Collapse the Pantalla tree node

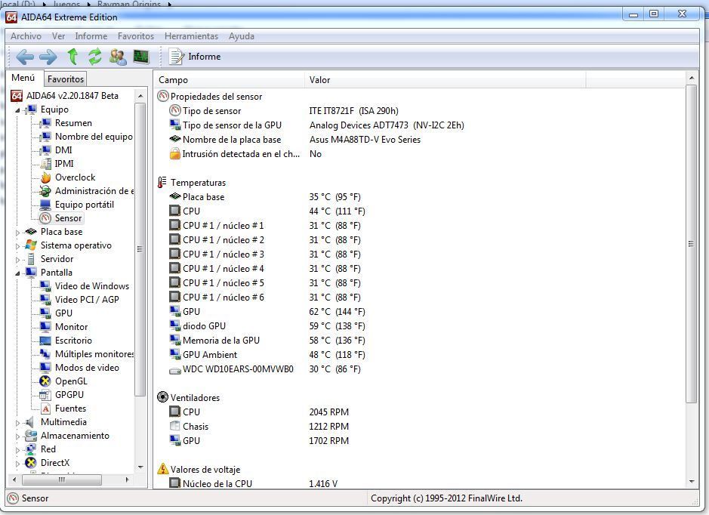17,273
